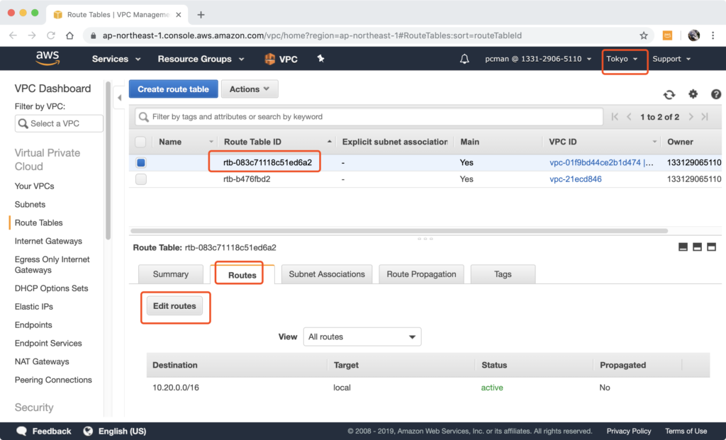This screenshot has height=440, width=726.
Task: Expand the Services menu
Action: 116,59
